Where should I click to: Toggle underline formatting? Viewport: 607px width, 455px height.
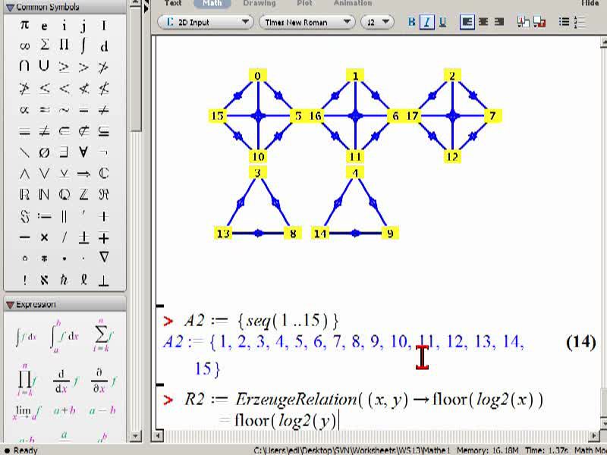443,22
